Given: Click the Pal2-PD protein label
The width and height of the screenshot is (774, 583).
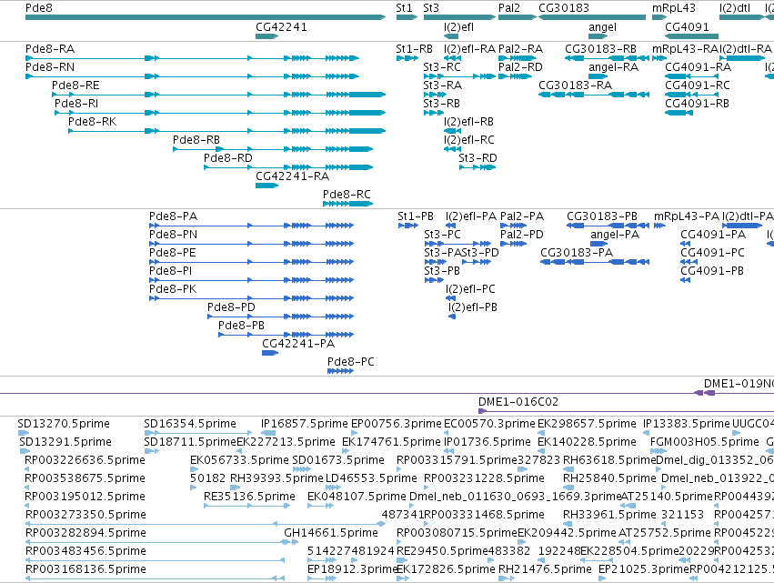Looking at the screenshot, I should click(522, 235).
